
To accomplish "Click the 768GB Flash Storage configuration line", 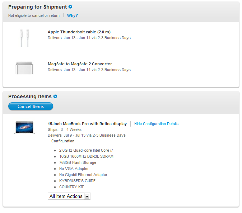I will point(78,162).
